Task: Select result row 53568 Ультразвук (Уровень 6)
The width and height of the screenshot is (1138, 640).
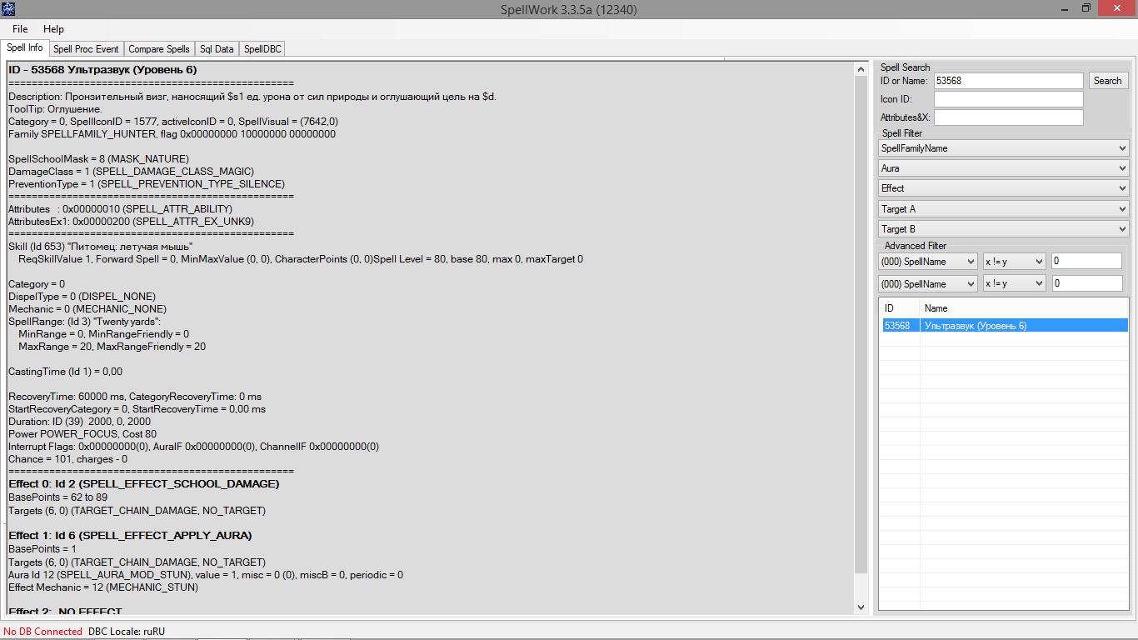Action: 1005,326
